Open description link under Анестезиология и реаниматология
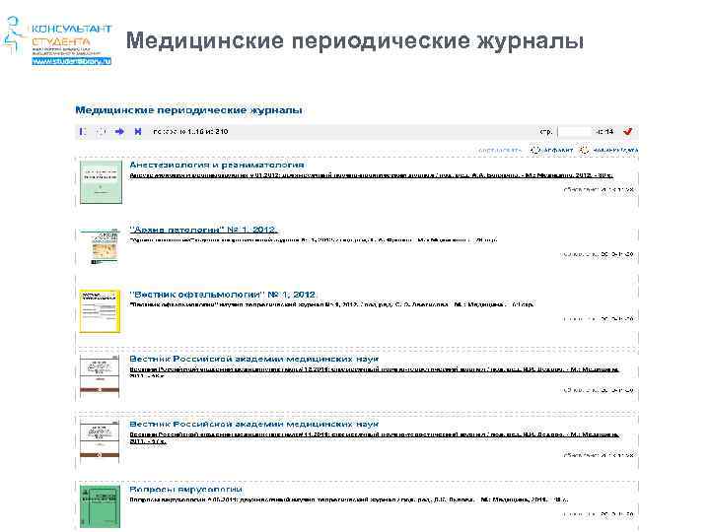 click(x=372, y=175)
